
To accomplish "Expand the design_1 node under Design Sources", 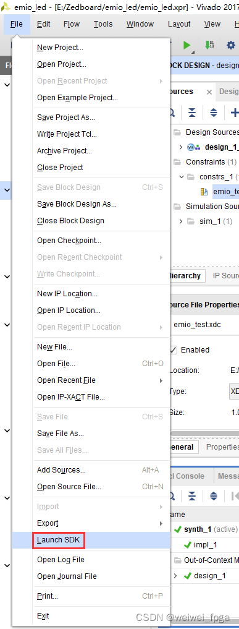I will coord(180,147).
